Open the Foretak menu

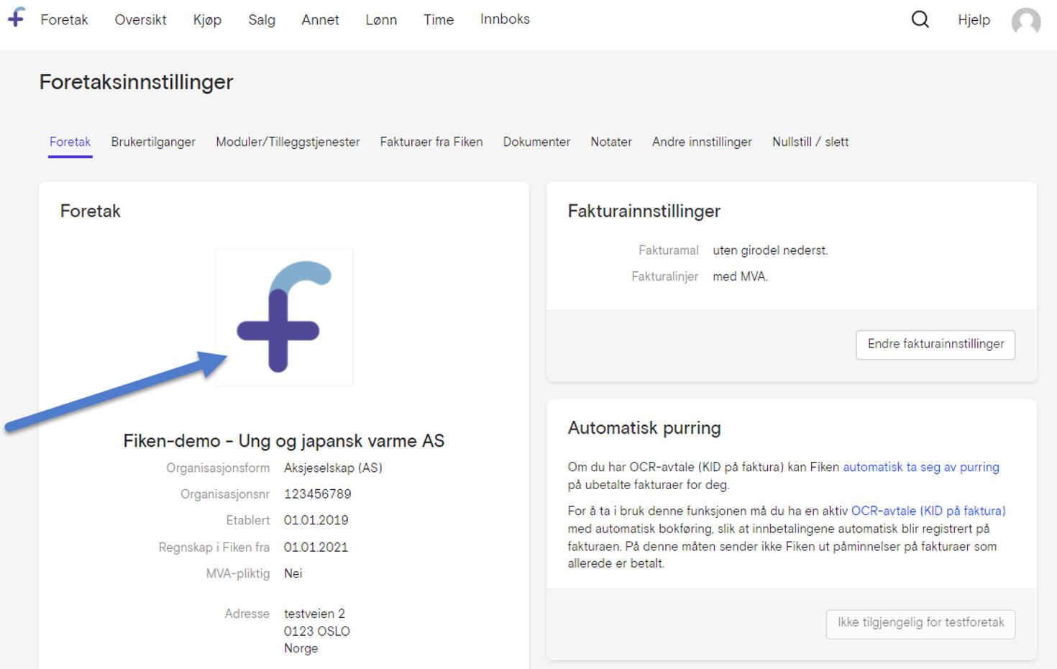[65, 19]
